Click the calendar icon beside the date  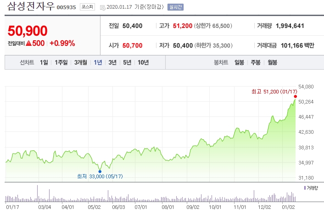point(102,8)
